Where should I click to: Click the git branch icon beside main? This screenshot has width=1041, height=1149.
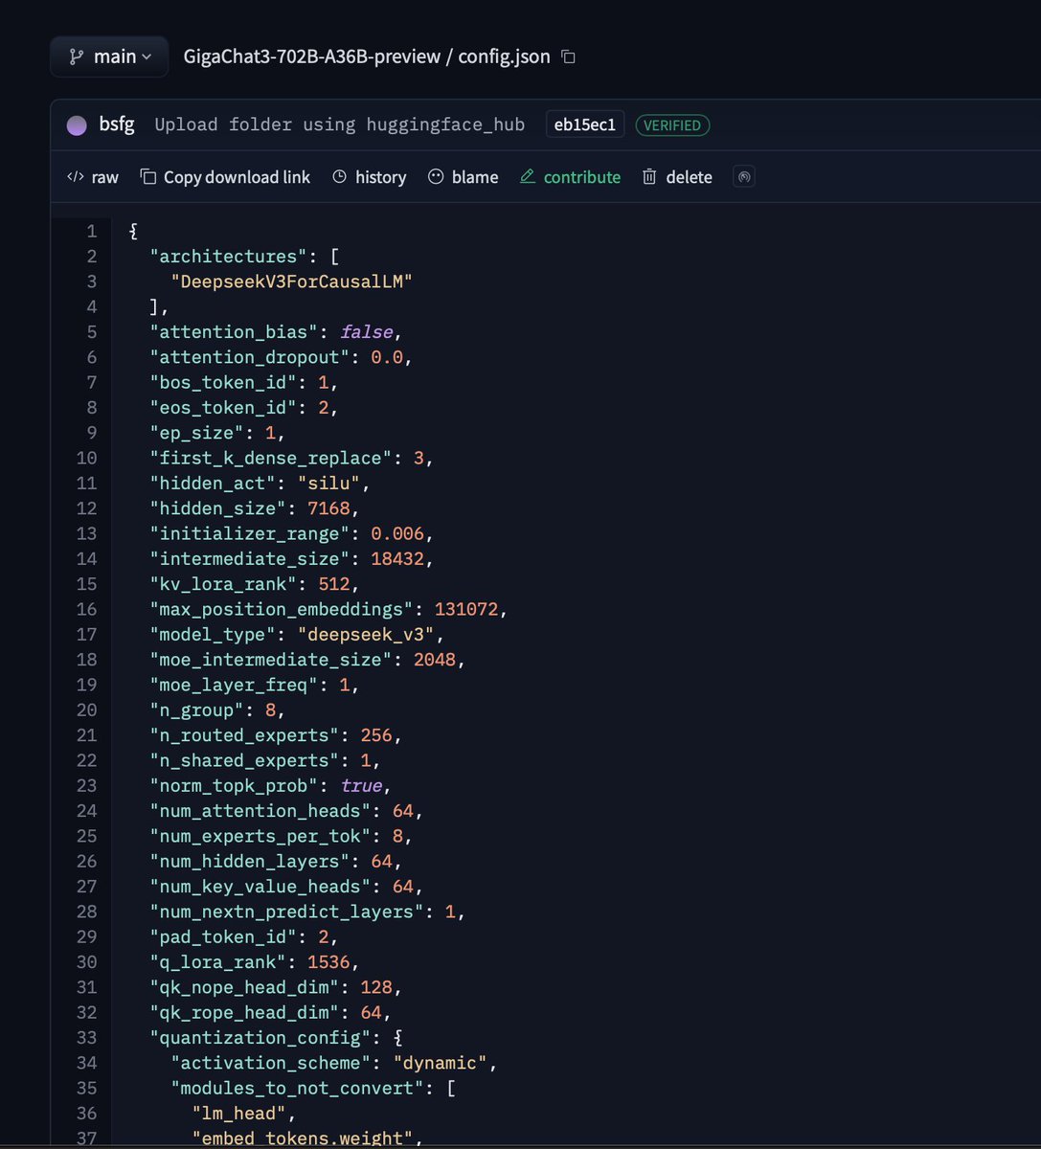click(x=76, y=57)
